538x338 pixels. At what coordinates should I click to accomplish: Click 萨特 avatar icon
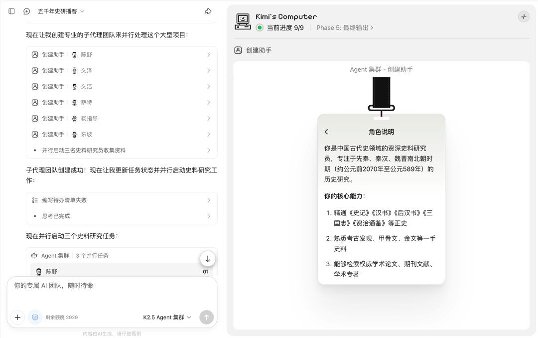point(74,102)
